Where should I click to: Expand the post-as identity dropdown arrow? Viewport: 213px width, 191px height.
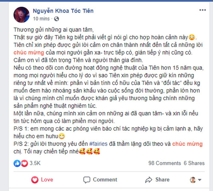(200, 180)
